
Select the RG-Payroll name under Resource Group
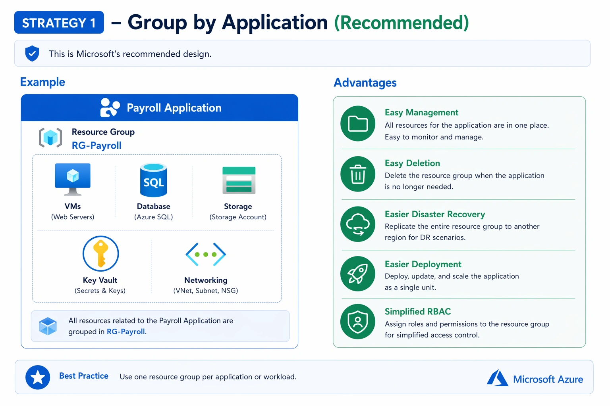(x=97, y=146)
